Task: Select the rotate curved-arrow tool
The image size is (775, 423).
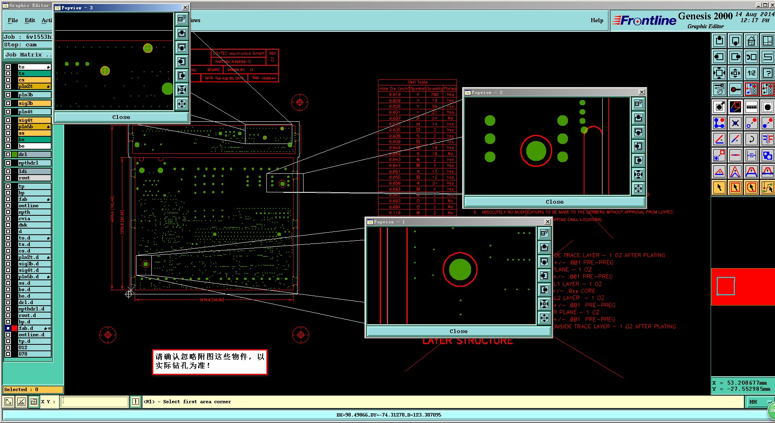Action: [x=751, y=139]
